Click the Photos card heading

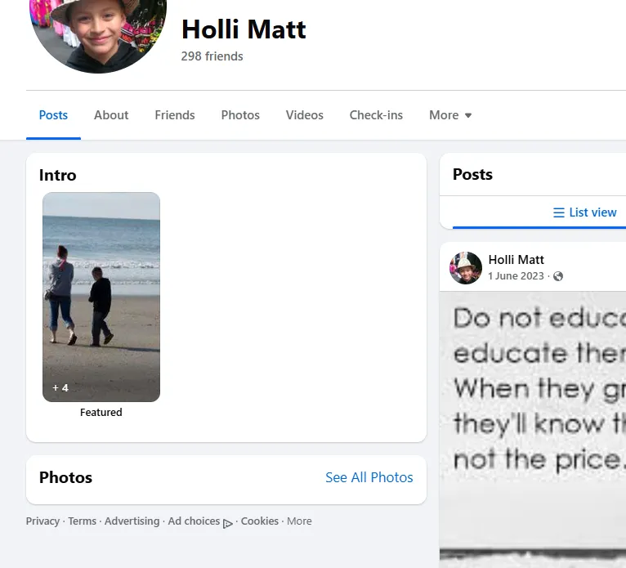(65, 477)
